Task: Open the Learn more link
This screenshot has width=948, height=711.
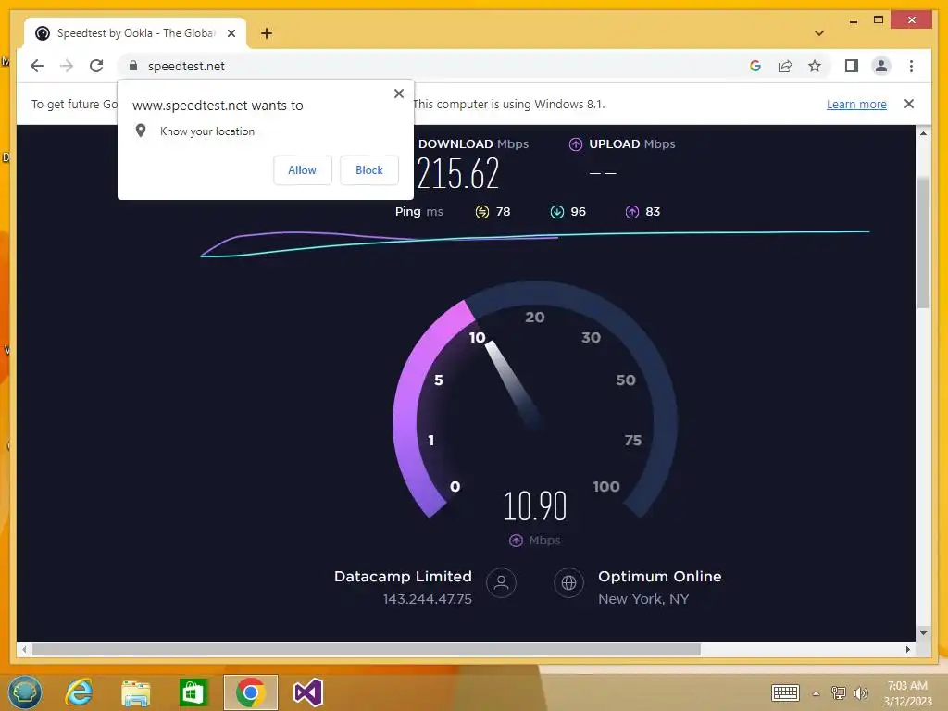Action: coord(856,104)
